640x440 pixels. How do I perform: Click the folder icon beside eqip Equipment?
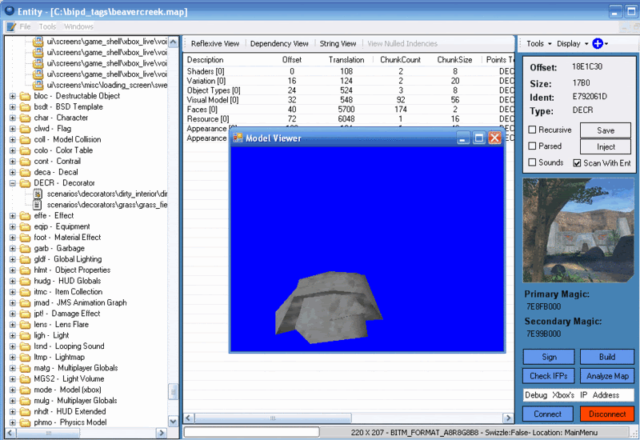click(26, 227)
